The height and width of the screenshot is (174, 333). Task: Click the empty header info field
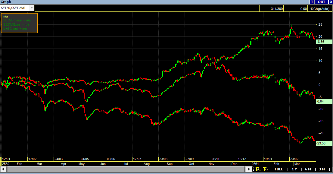[x=147, y=8]
